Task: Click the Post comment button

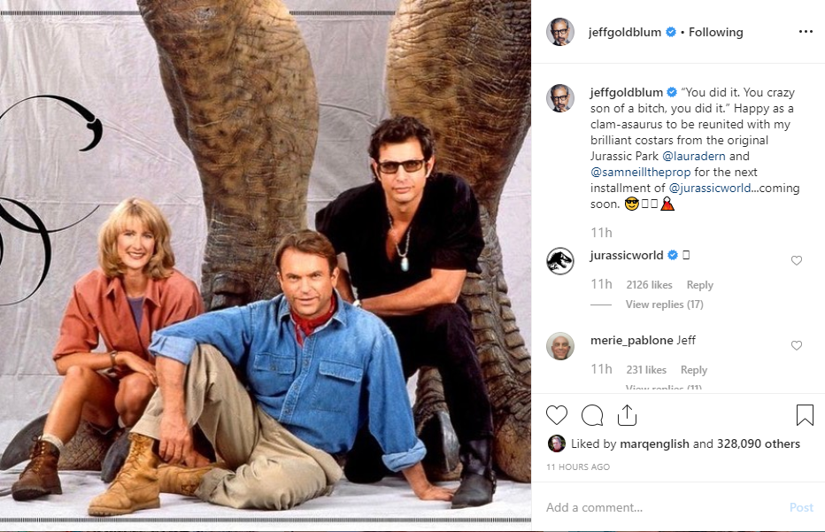Action: click(800, 507)
